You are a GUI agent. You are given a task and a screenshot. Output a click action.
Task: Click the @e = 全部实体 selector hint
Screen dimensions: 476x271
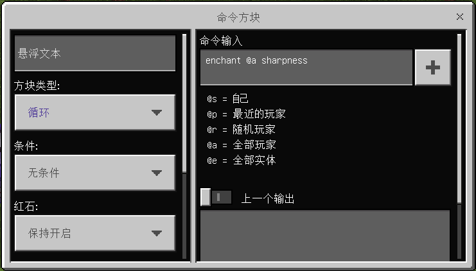[241, 161]
